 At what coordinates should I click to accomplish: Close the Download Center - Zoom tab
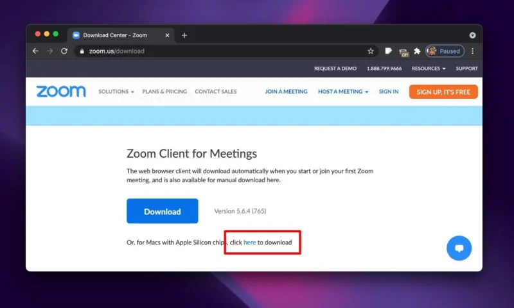pos(167,35)
